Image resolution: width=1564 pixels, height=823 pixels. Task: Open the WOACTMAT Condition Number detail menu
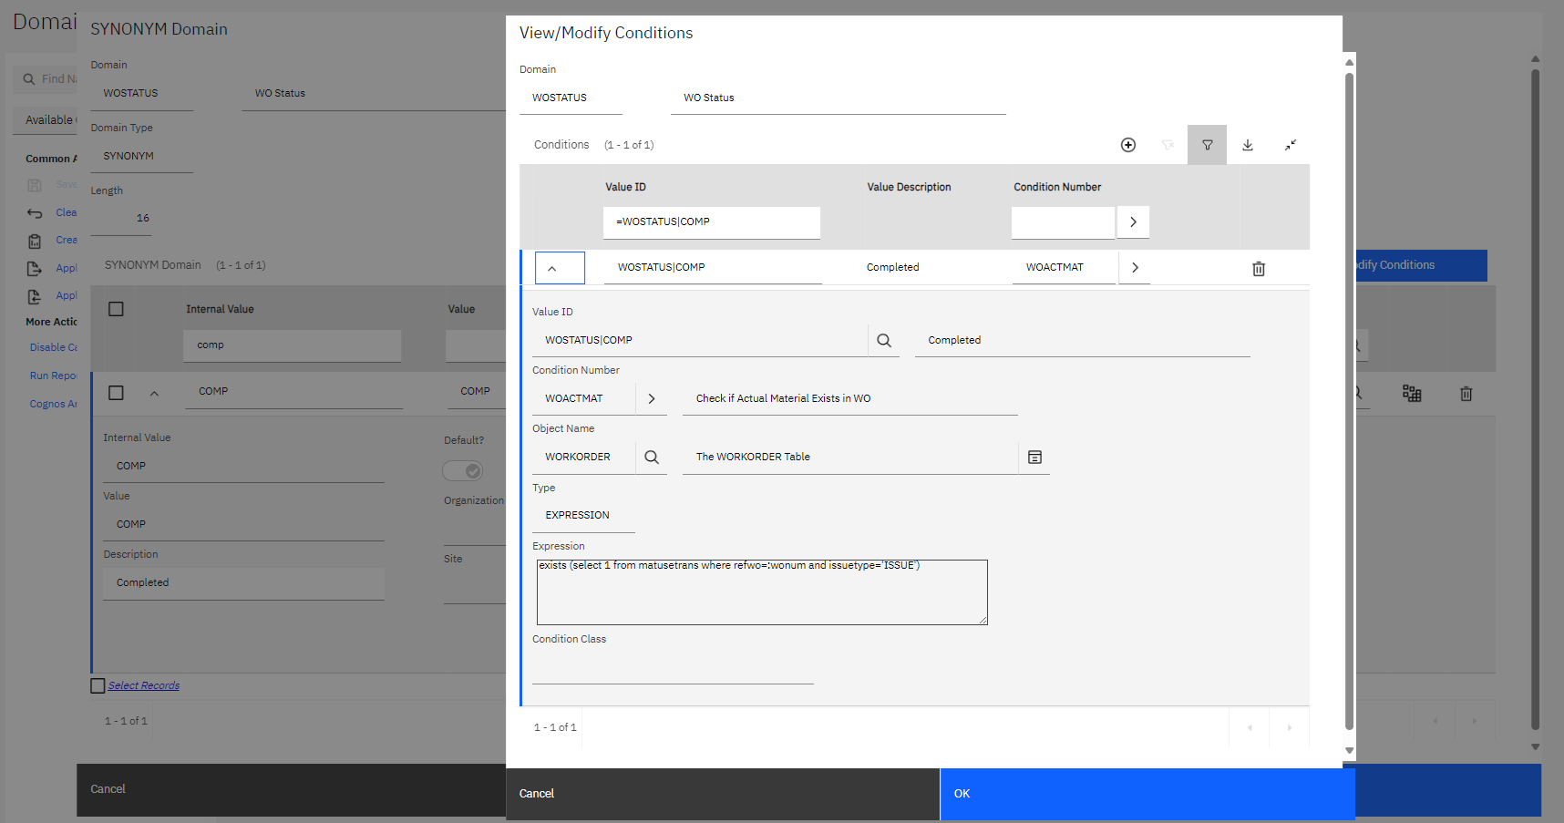[x=651, y=399]
